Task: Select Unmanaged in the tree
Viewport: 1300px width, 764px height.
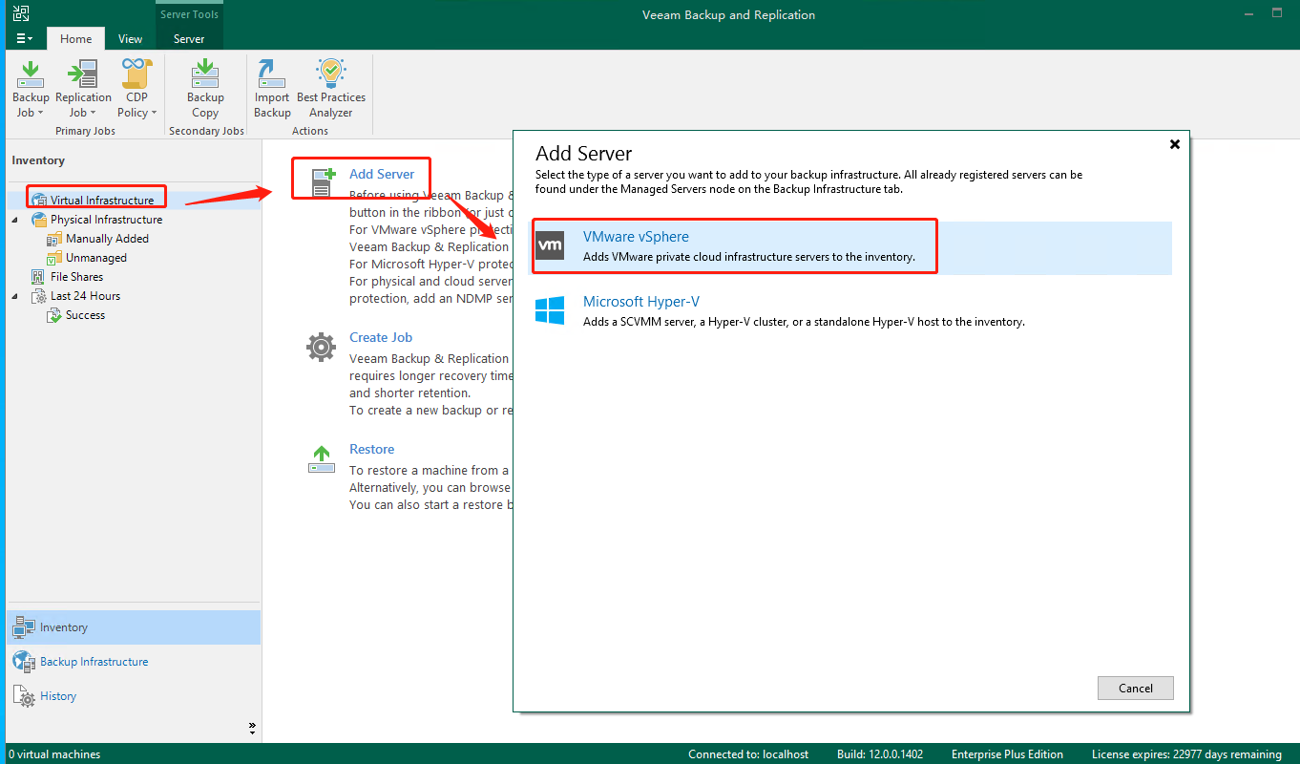Action: click(x=96, y=258)
